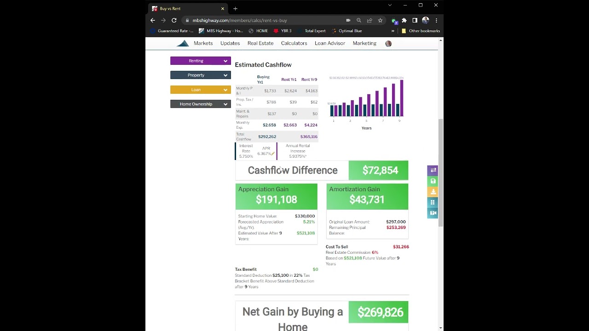Select the Buy vs Rent browser tab
The image size is (589, 331).
point(188,9)
